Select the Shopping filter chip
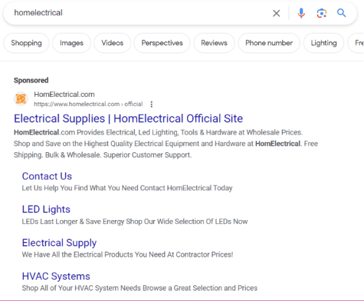 [x=26, y=43]
